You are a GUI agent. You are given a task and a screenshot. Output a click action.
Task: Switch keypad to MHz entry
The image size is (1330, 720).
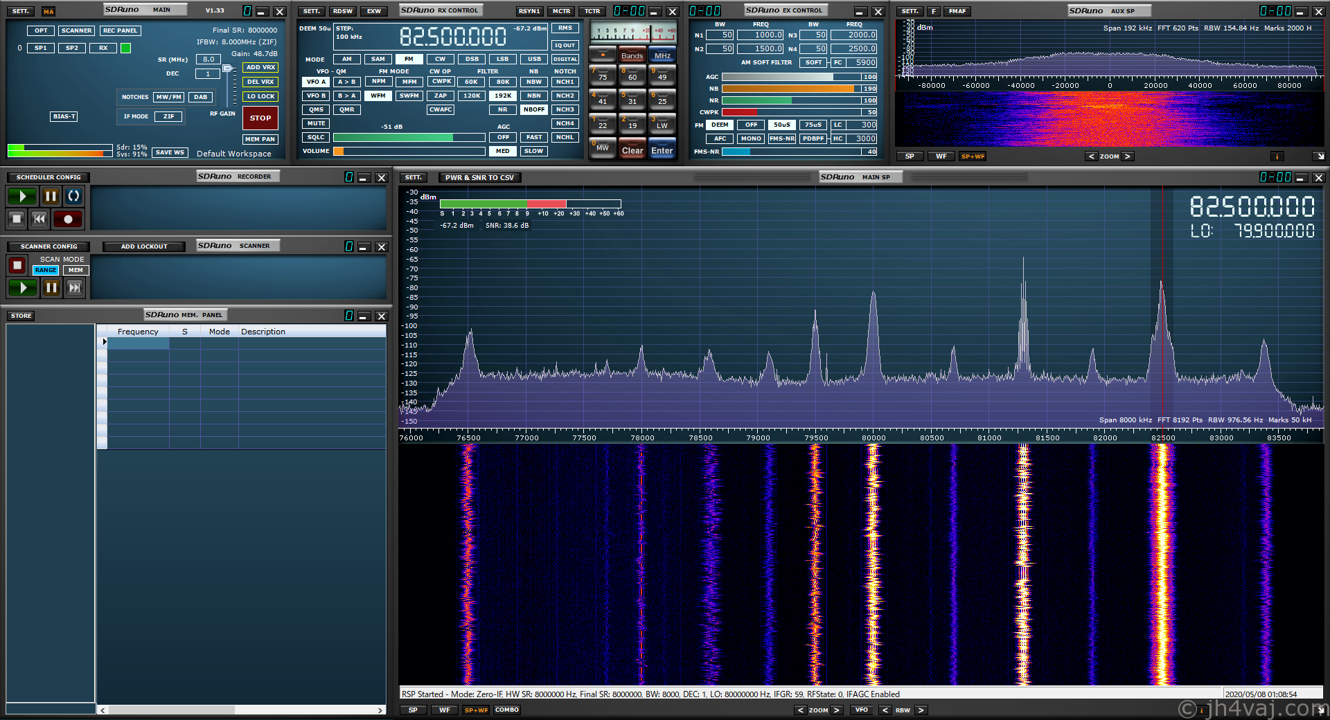(x=662, y=55)
